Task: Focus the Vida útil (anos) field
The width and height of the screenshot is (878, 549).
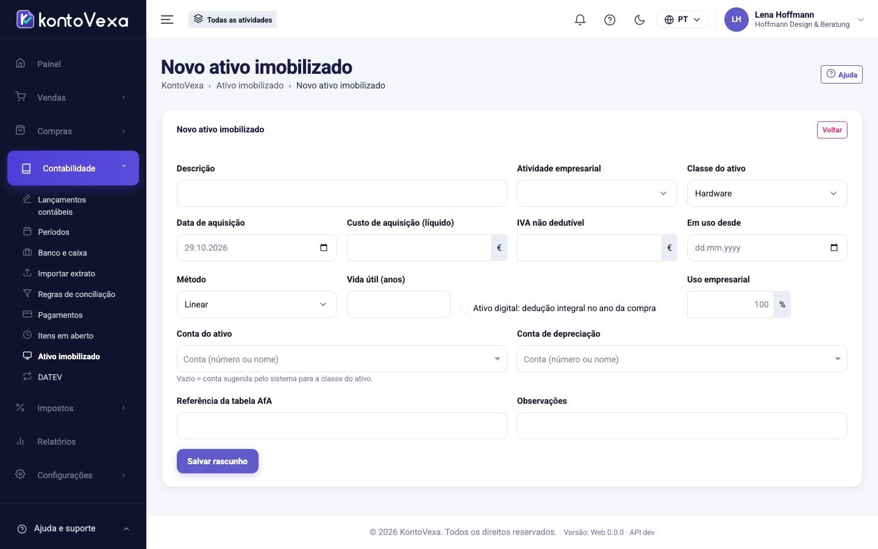Action: pos(399,304)
